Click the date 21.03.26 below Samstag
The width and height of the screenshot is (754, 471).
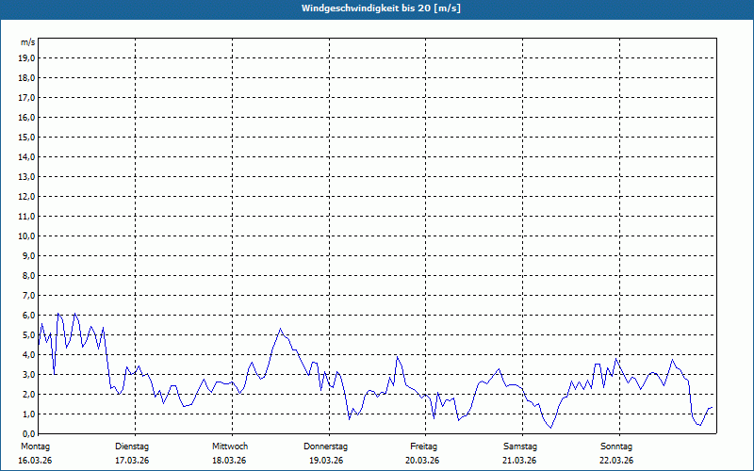tap(519, 461)
